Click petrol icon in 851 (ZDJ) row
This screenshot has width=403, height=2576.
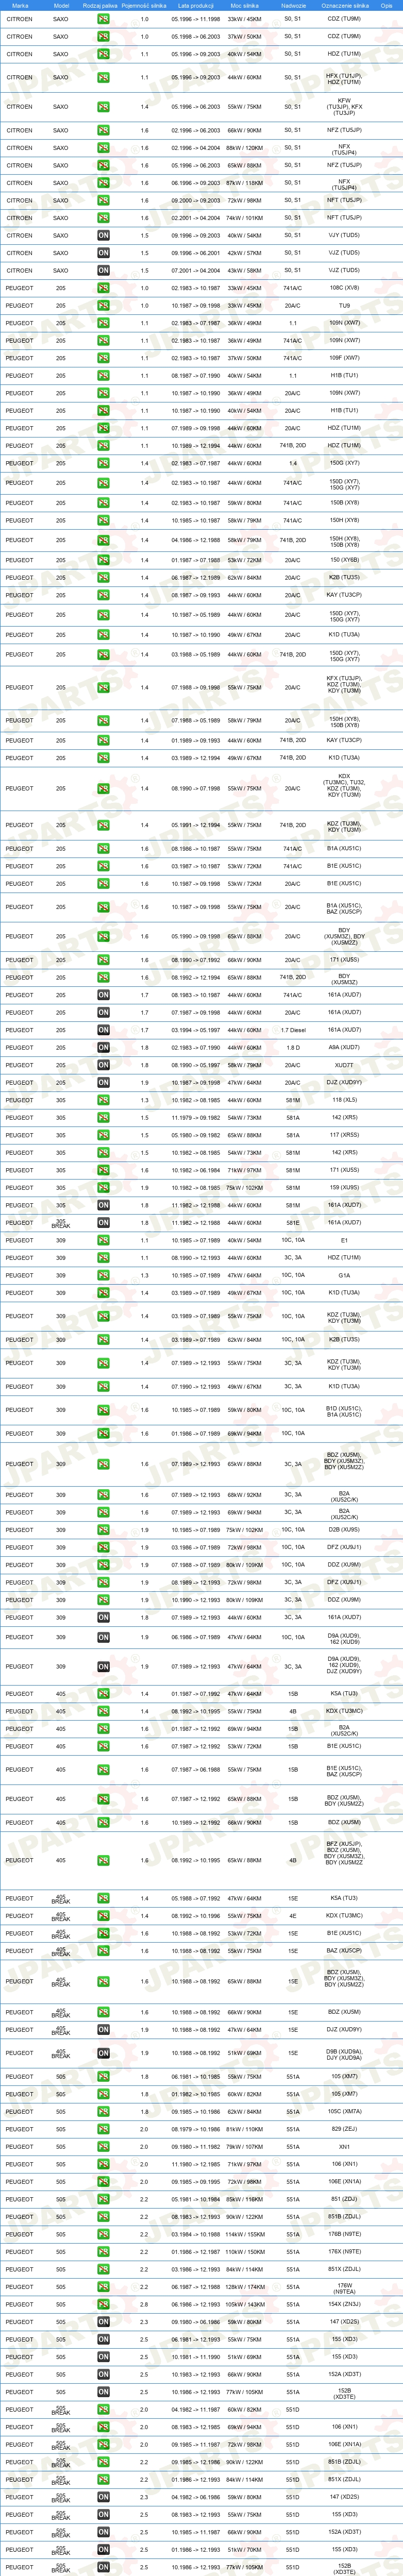(103, 2200)
